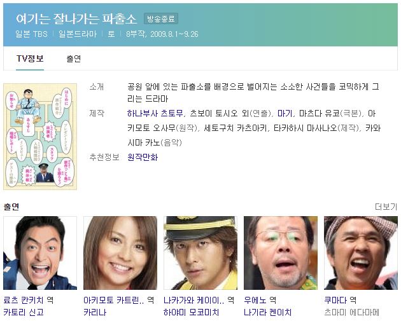401x321 pixels.
Task: Open 카토리 신고 actor name link
Action: click(24, 312)
